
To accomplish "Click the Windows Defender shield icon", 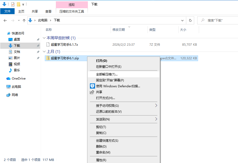I will click(92, 86).
